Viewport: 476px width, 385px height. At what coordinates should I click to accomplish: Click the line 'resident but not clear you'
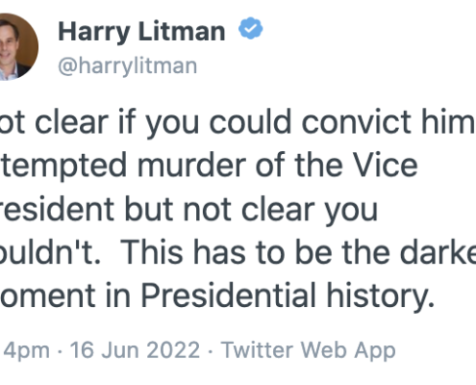click(x=189, y=209)
